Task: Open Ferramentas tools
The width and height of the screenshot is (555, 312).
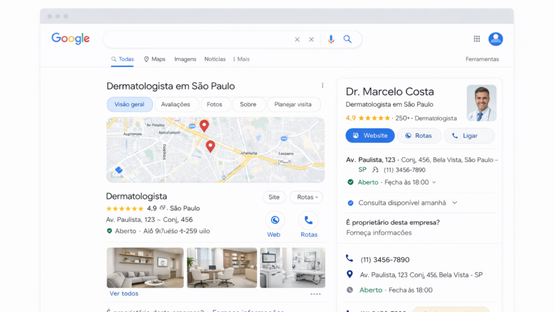Action: pos(482,59)
